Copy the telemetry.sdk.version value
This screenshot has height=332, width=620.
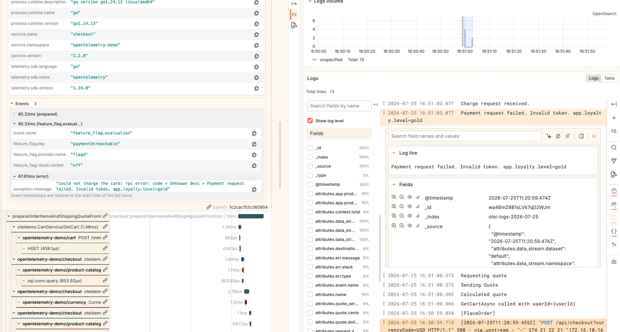257,88
